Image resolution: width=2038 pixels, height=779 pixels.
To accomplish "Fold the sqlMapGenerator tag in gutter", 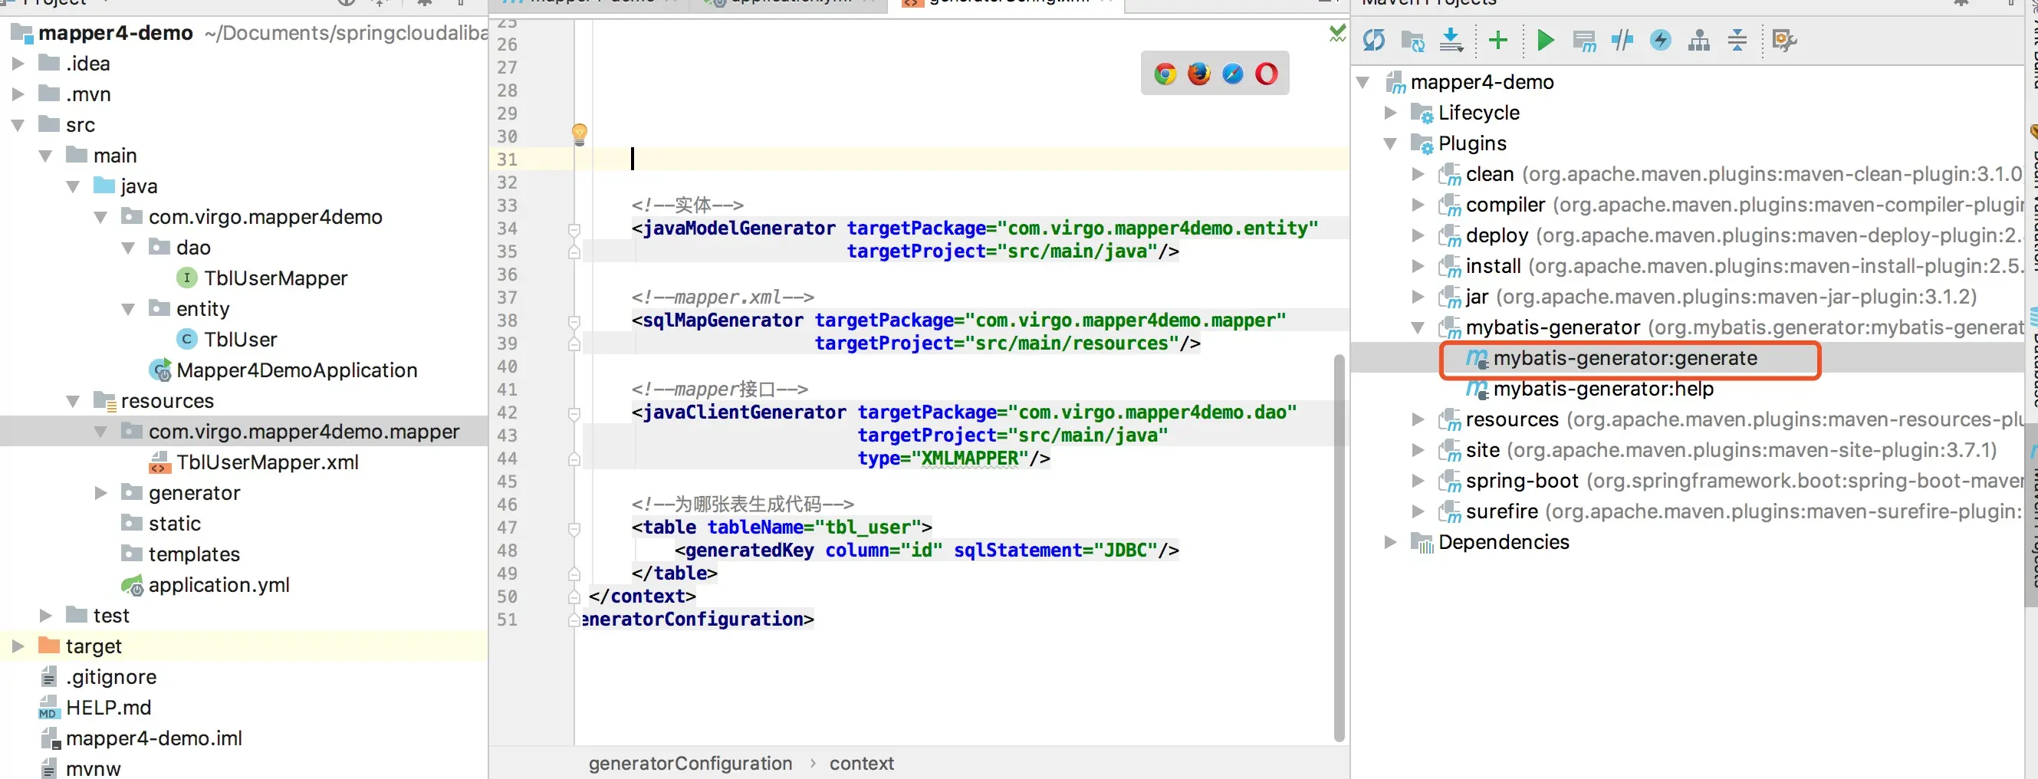I will [x=574, y=321].
